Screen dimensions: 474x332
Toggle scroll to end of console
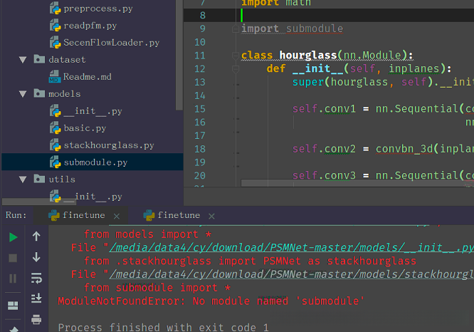(x=36, y=298)
